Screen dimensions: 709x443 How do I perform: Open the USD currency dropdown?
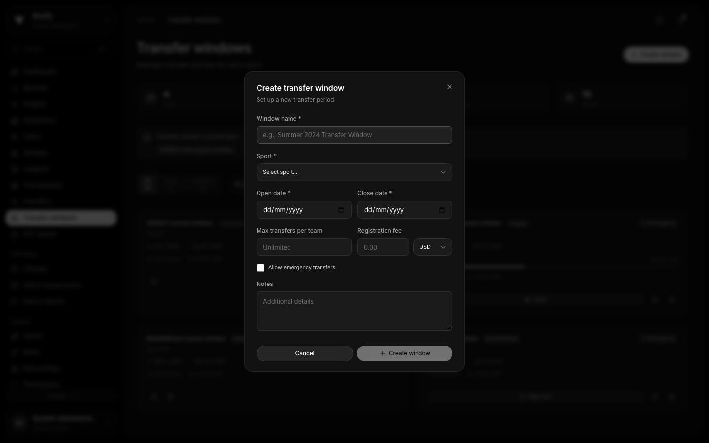click(x=433, y=247)
